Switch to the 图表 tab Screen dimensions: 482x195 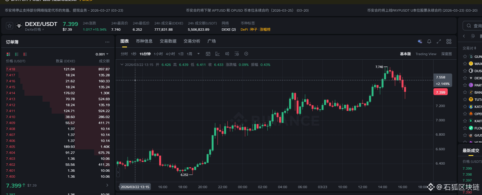click(125, 41)
